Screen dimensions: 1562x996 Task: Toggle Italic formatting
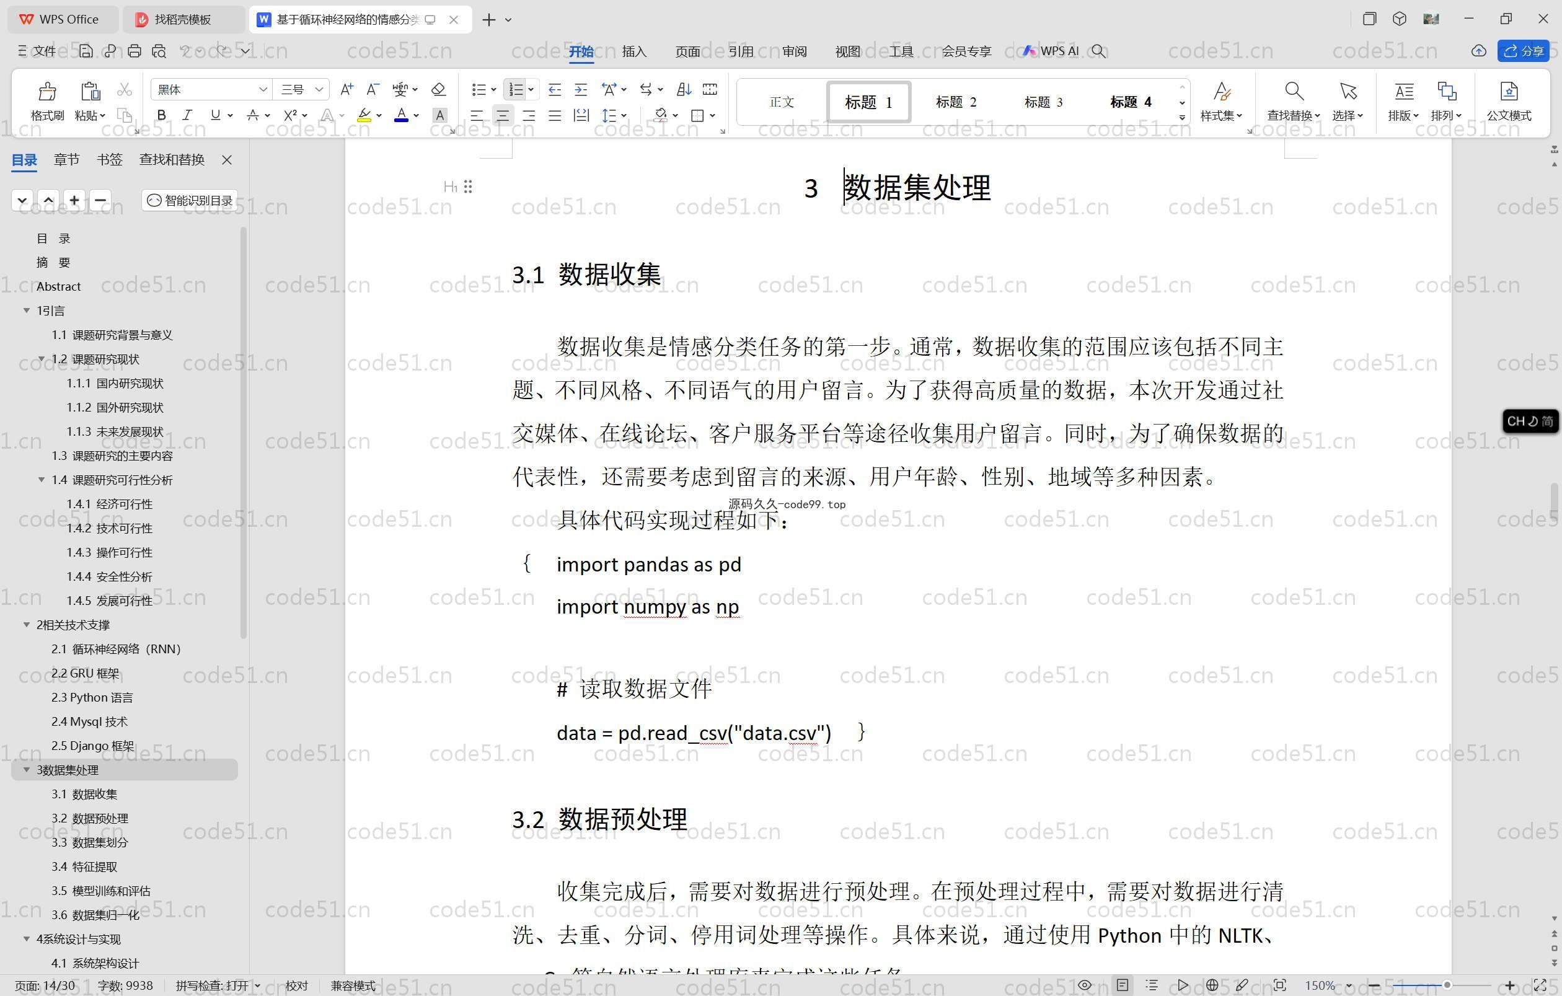tap(187, 115)
